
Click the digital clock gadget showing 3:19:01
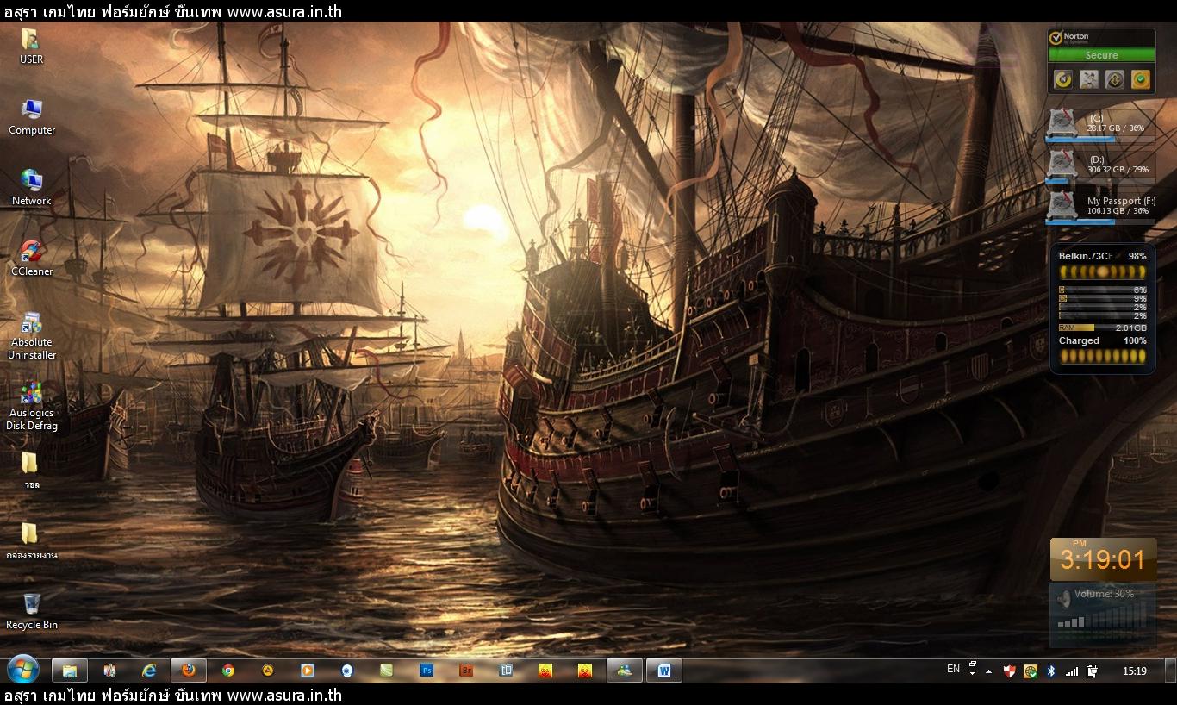click(x=1102, y=558)
